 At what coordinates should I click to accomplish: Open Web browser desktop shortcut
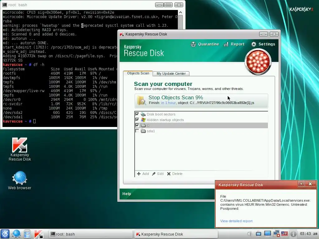[x=20, y=180]
